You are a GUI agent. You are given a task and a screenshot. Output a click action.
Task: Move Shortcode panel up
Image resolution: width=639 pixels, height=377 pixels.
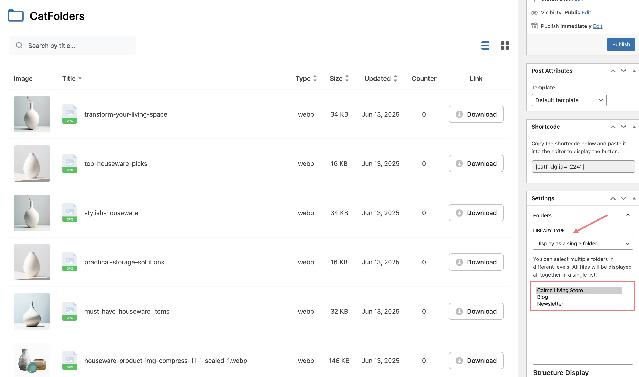[613, 127]
